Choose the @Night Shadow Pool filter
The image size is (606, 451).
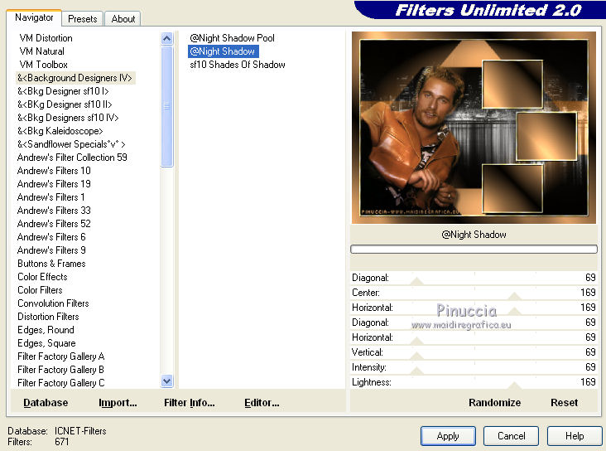[233, 38]
